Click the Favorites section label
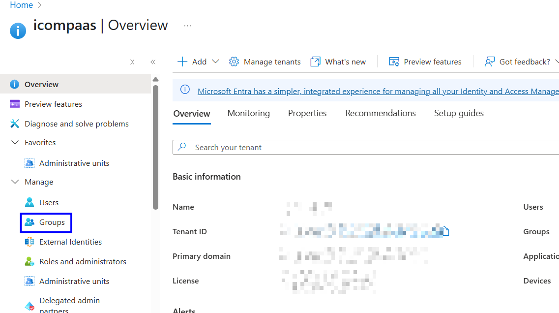Image resolution: width=559 pixels, height=313 pixels. tap(40, 142)
